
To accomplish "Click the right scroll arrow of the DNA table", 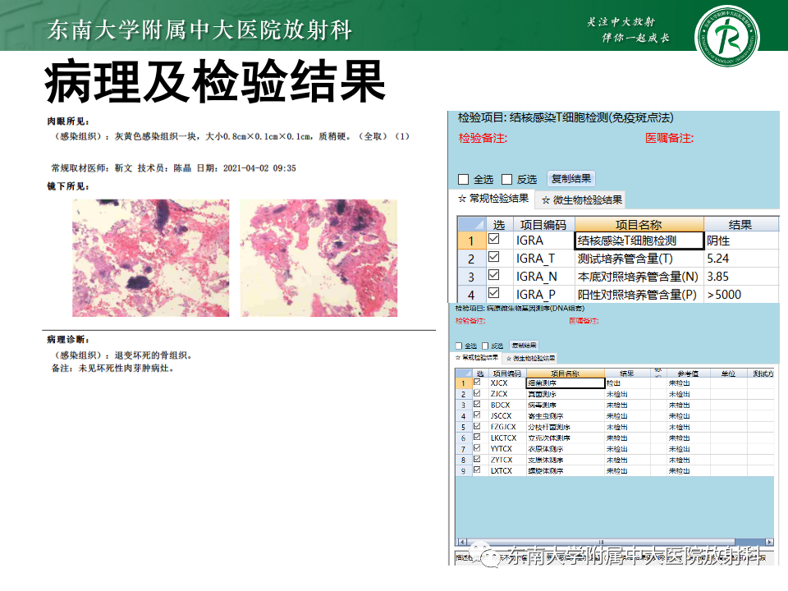I will click(770, 542).
